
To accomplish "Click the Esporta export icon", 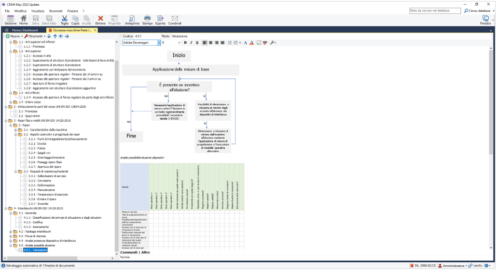I will tap(160, 20).
